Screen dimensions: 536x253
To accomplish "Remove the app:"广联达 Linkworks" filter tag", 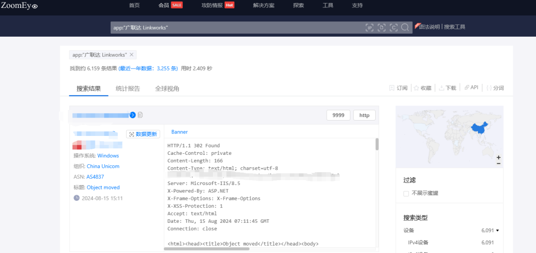I will tap(131, 55).
